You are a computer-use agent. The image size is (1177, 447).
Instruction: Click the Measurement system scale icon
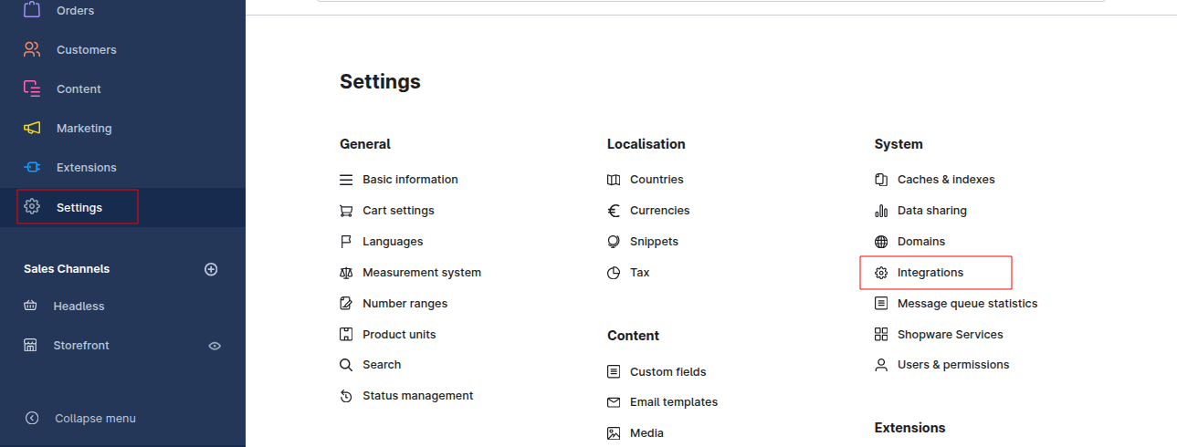(x=346, y=273)
